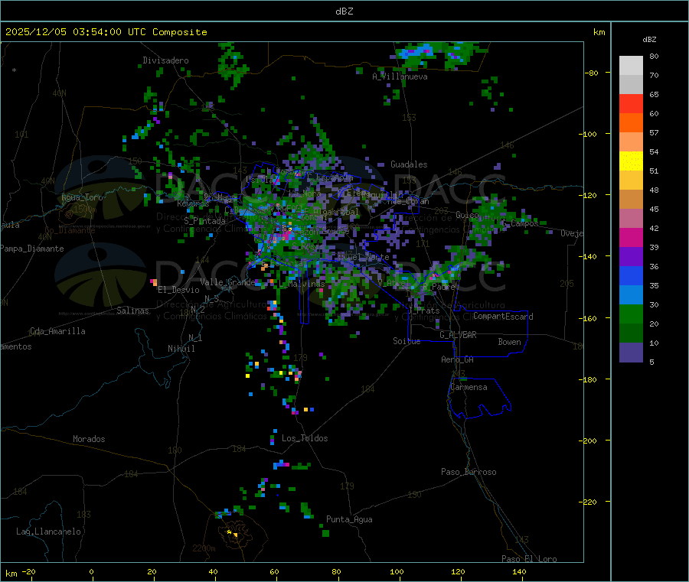Click the dBZ title at top
Screen dimensions: 689x582
click(344, 11)
